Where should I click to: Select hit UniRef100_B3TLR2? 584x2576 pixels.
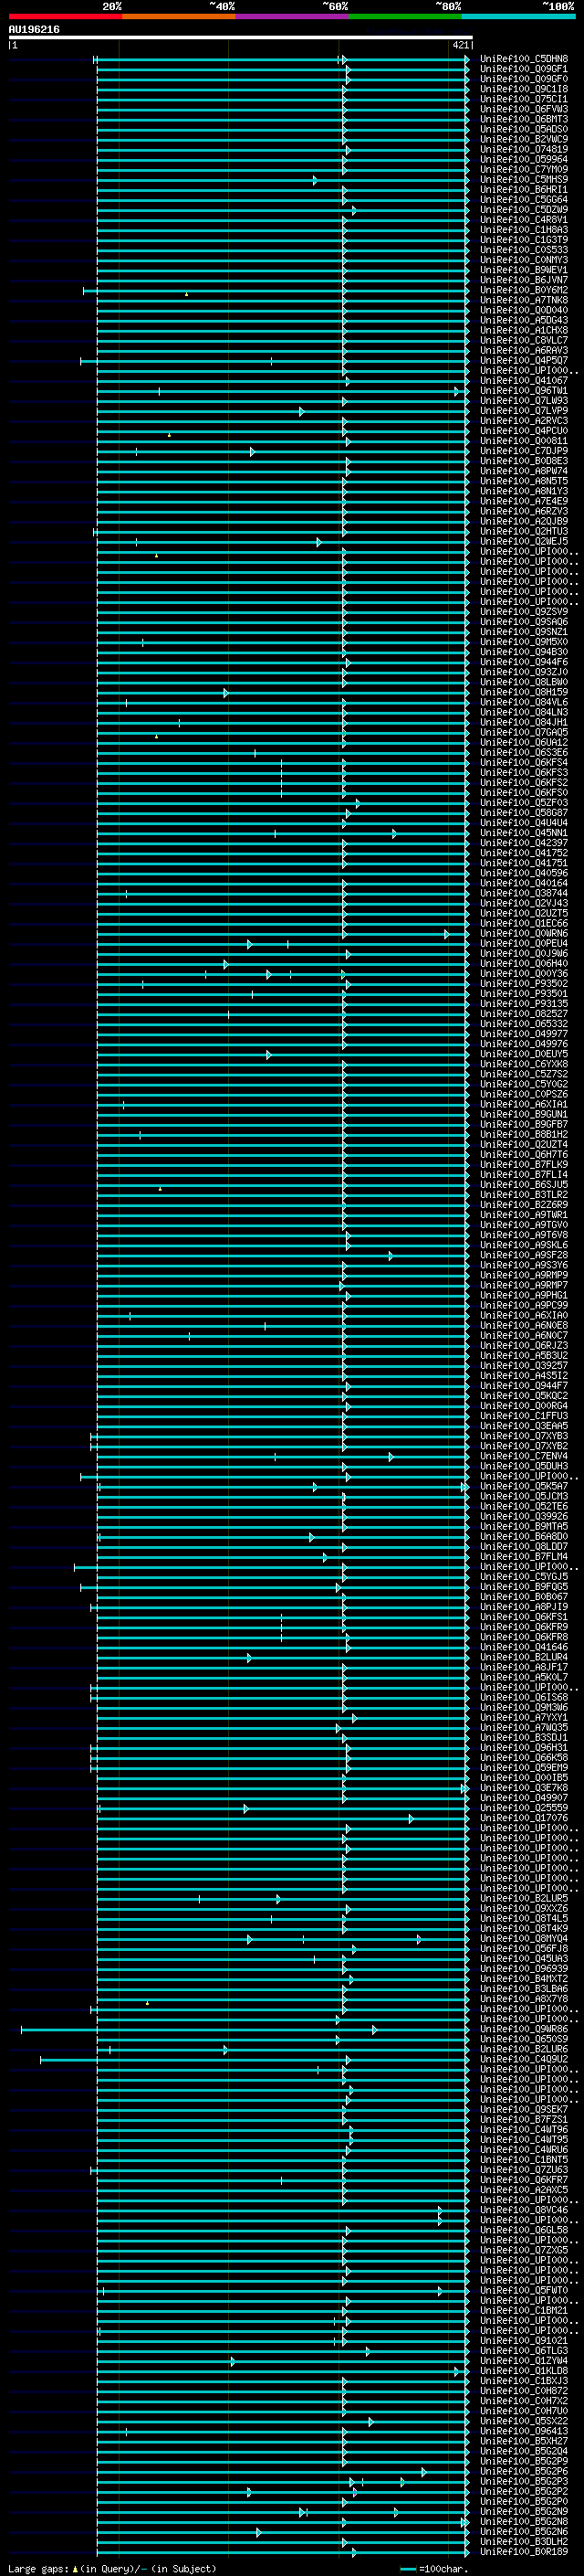pyautogui.click(x=524, y=1195)
